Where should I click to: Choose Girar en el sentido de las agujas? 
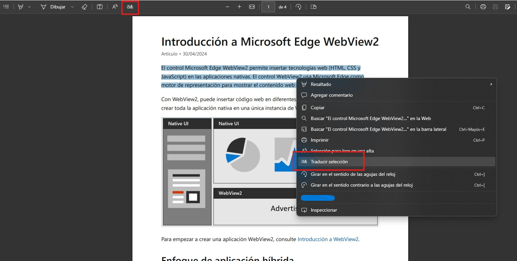click(x=397, y=174)
